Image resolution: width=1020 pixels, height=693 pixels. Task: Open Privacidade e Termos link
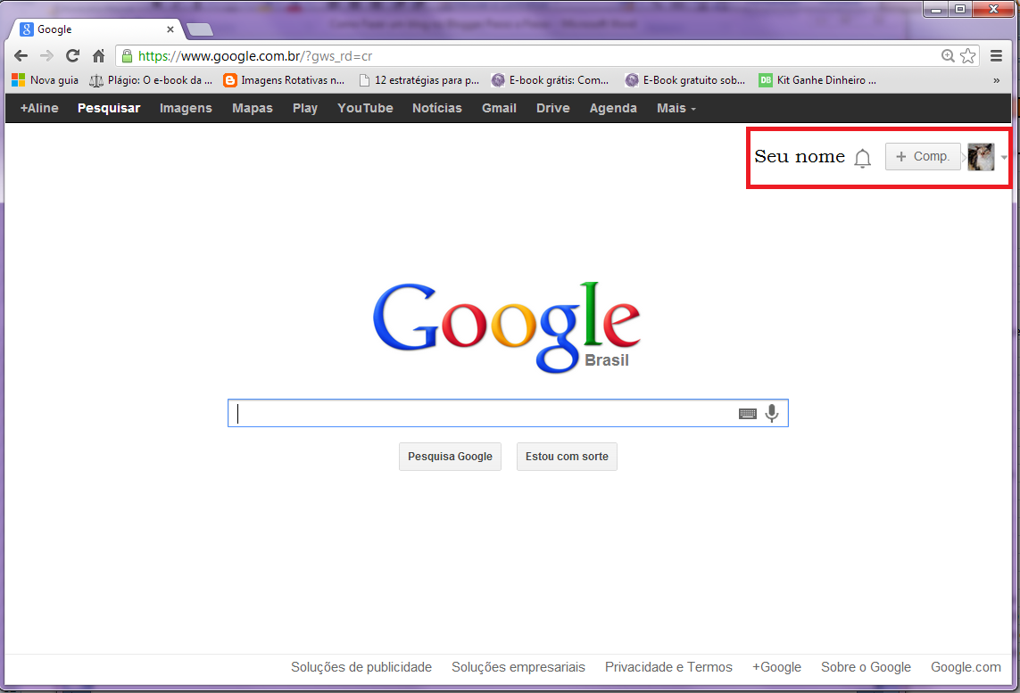[x=668, y=667]
